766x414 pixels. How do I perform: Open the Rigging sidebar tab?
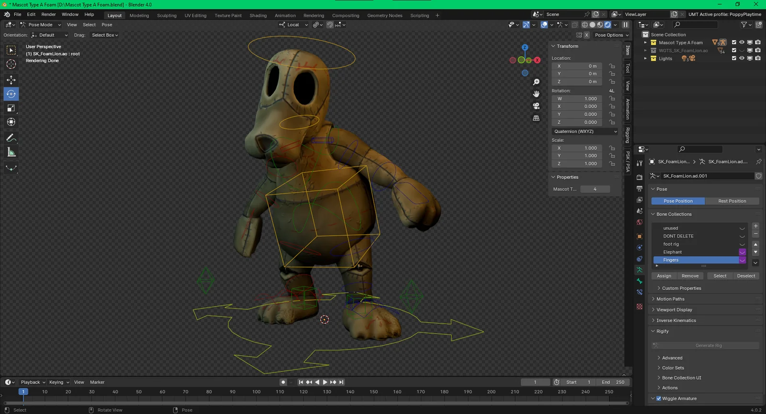tap(628, 135)
